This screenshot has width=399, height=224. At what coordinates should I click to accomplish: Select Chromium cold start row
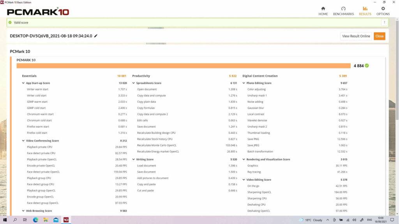pos(77,121)
